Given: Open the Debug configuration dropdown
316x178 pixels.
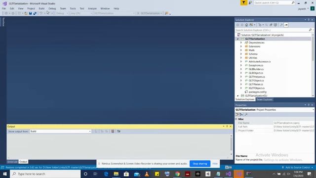Looking at the screenshot, I should click(62, 13).
